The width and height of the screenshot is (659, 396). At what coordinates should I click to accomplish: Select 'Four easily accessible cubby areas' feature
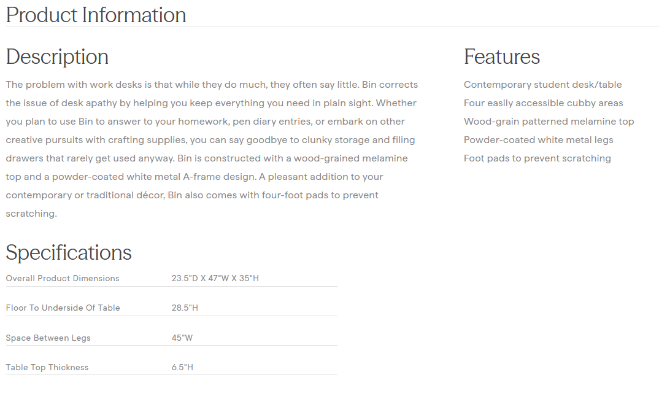543,103
